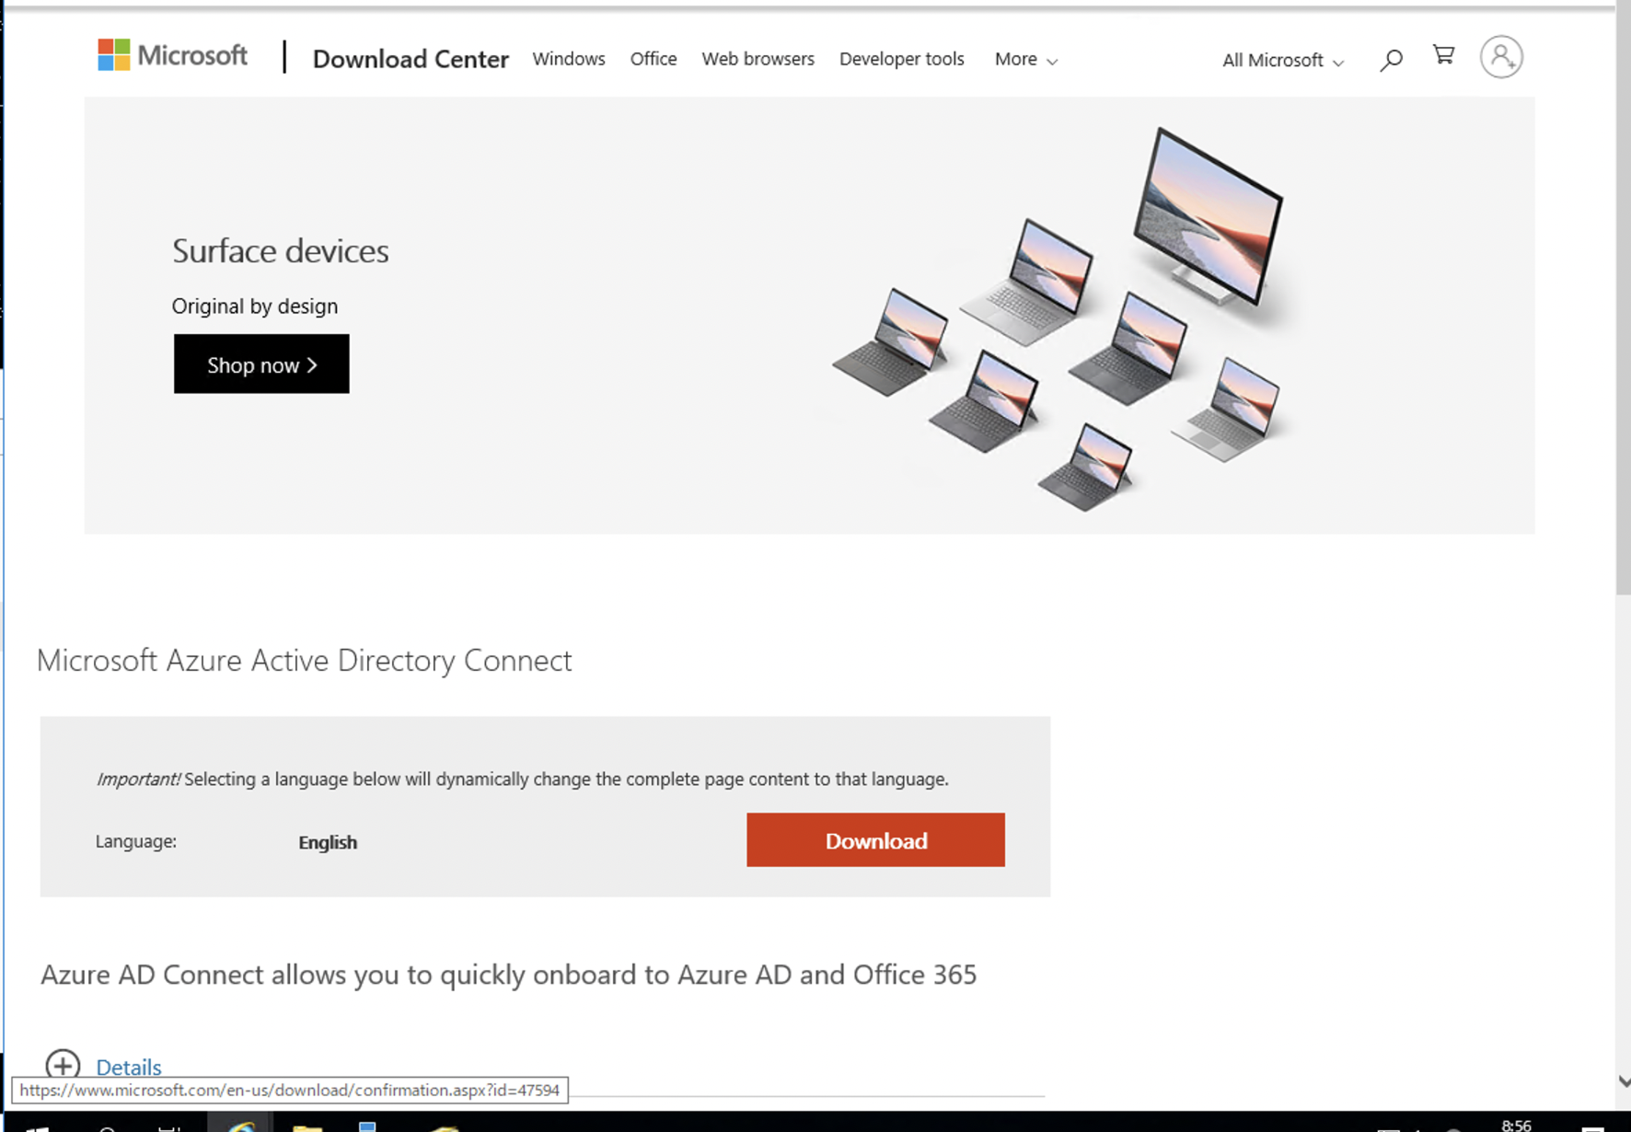
Task: Click the heading 'Microsoft Azure Active Directory Connect'
Action: pos(304,660)
